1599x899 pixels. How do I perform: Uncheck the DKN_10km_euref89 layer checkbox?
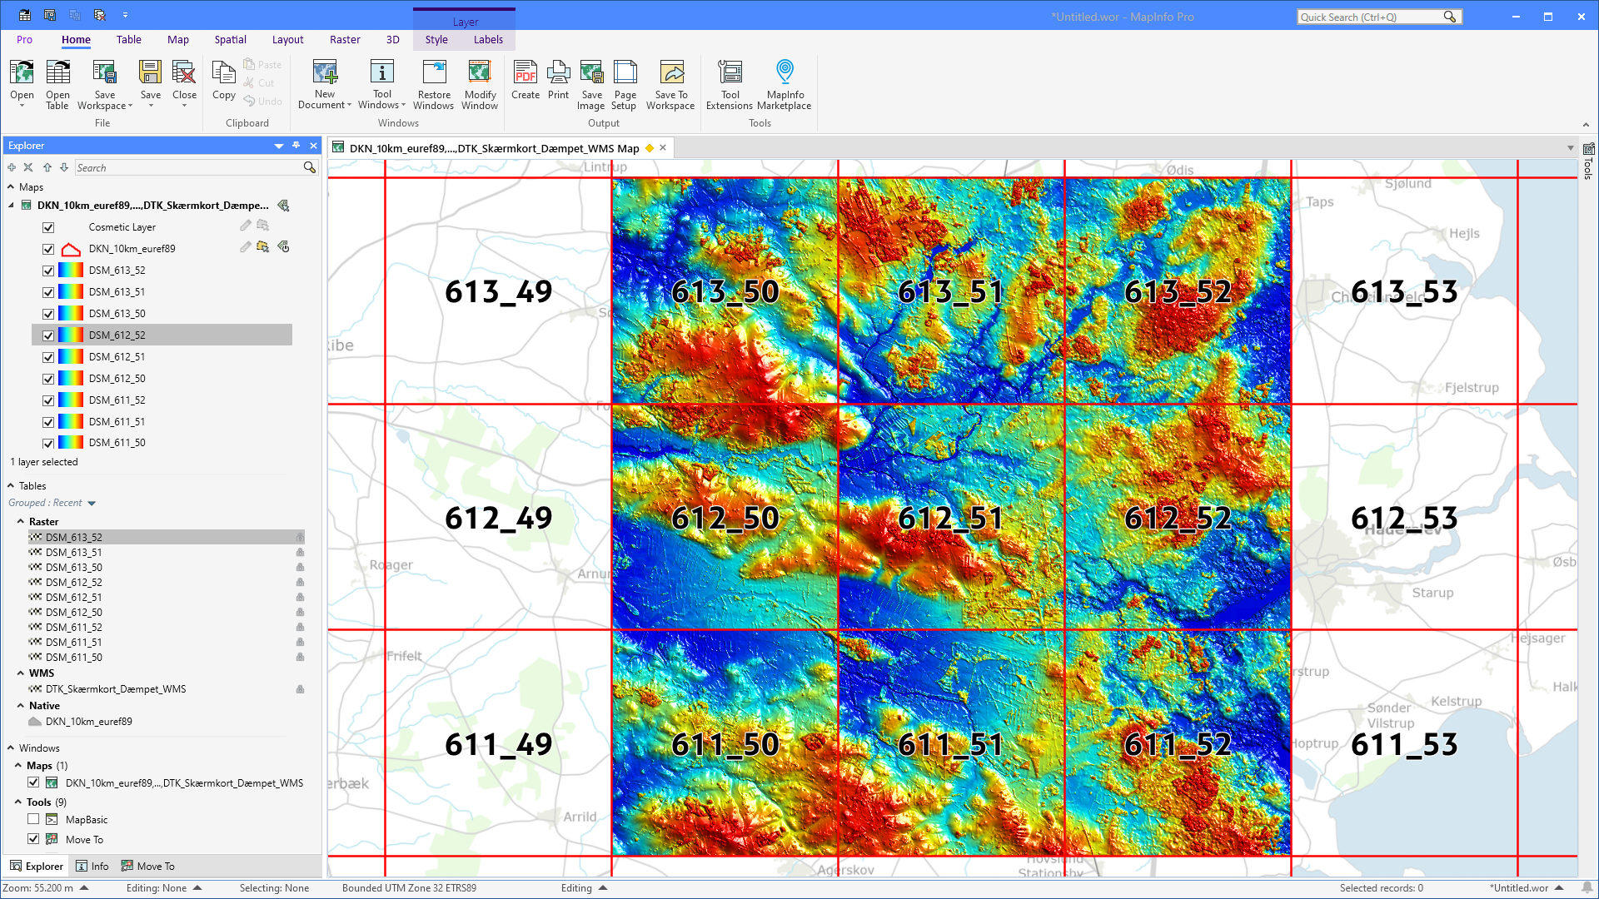pos(48,249)
